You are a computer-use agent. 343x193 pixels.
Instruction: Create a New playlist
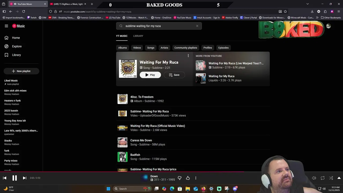click(21, 71)
